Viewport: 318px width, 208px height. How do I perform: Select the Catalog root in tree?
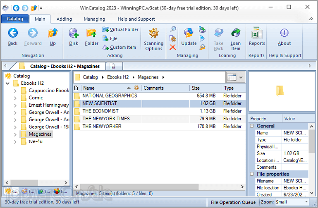click(22, 76)
